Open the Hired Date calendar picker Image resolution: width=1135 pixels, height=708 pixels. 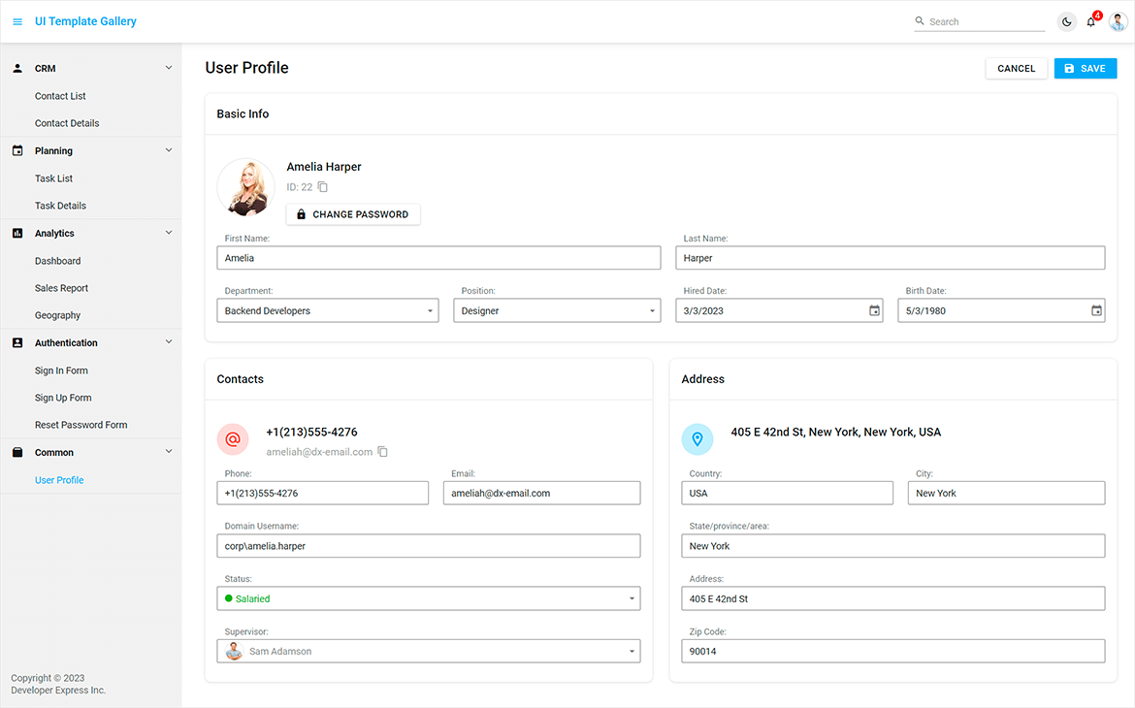click(874, 311)
